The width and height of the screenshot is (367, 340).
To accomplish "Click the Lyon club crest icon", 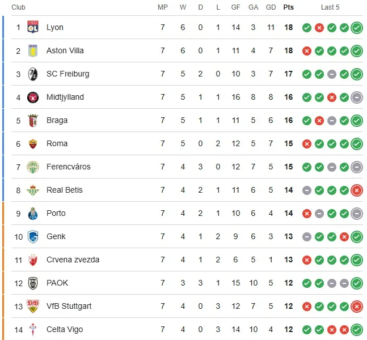I will pyautogui.click(x=32, y=27).
